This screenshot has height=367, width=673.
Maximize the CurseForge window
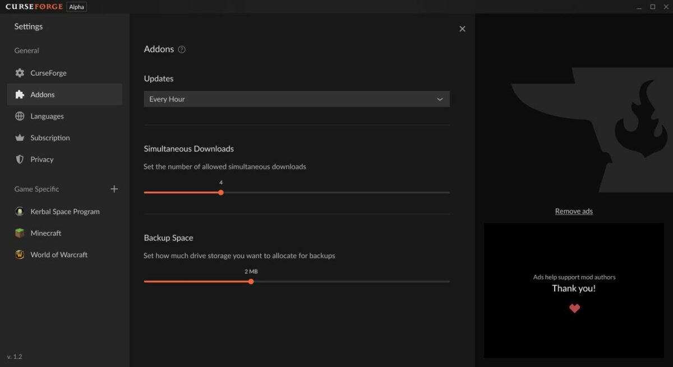pyautogui.click(x=653, y=7)
